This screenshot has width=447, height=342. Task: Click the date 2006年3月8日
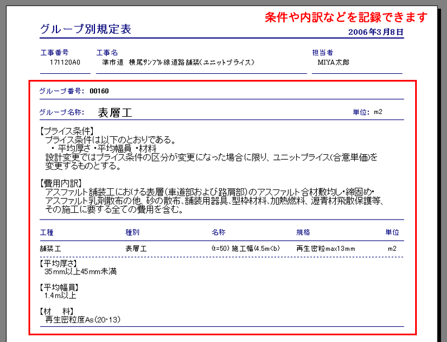[375, 32]
